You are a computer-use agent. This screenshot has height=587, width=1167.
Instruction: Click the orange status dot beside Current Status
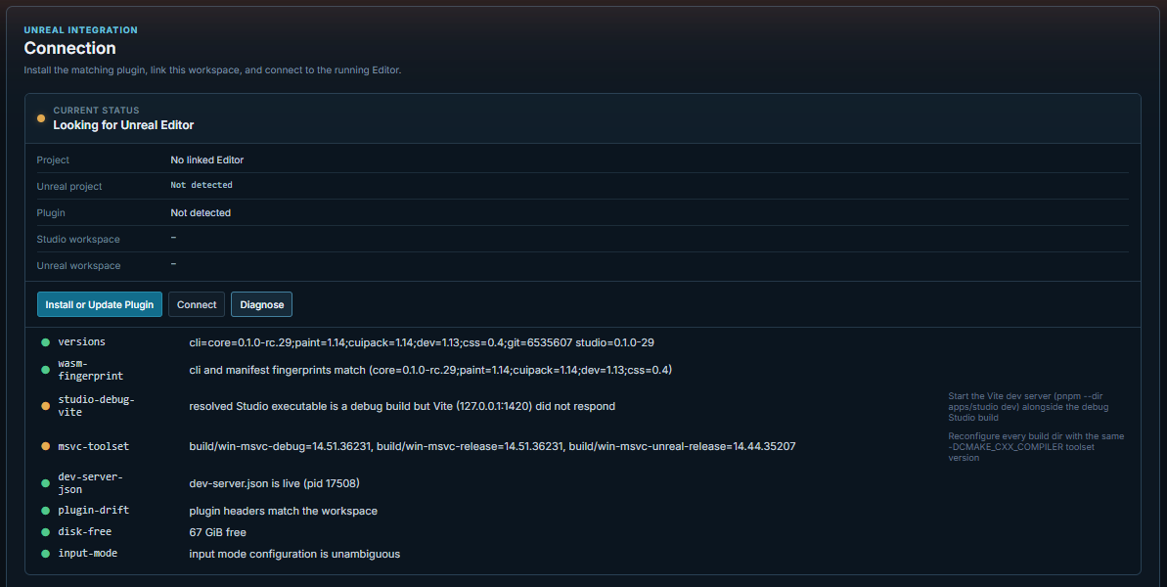tap(41, 118)
